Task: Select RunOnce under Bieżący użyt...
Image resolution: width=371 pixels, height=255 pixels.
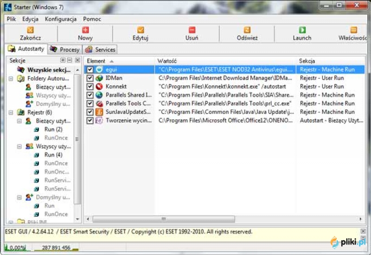Action: pos(56,138)
